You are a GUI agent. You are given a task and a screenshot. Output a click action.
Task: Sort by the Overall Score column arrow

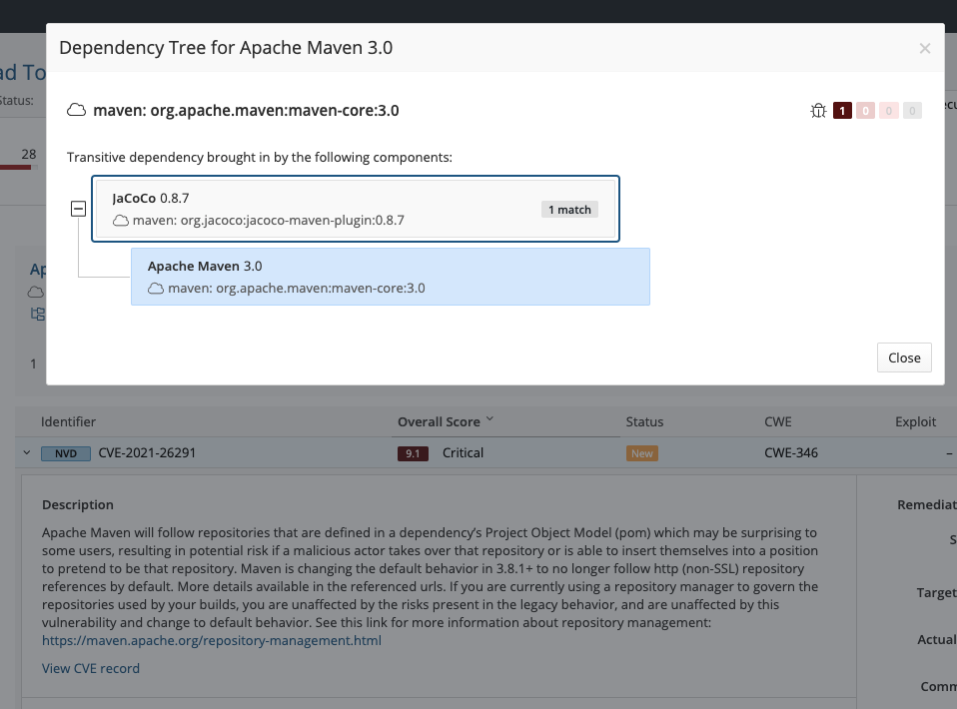[x=489, y=419]
